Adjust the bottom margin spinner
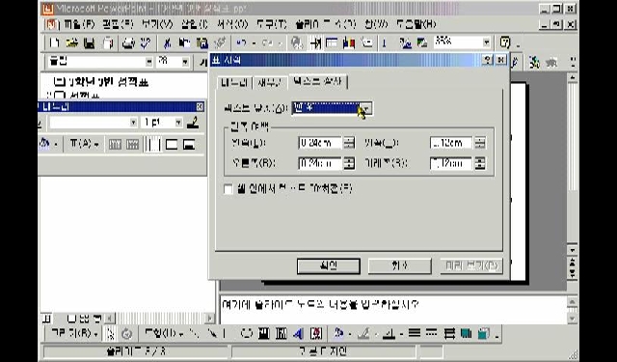 click(x=480, y=163)
